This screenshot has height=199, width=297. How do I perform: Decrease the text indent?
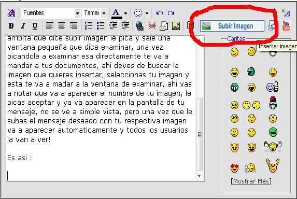[113, 26]
